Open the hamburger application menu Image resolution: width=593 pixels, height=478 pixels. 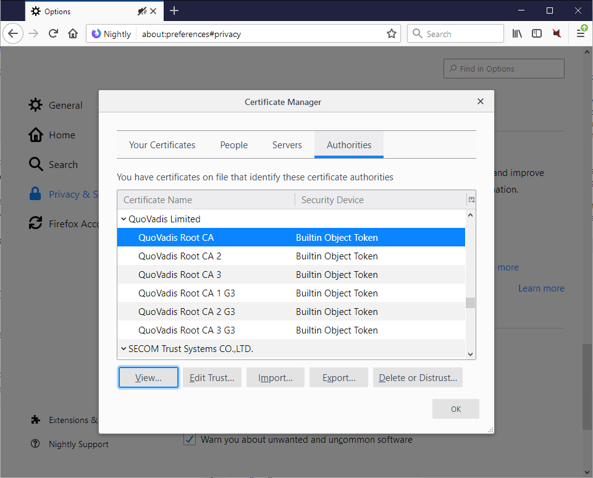581,33
